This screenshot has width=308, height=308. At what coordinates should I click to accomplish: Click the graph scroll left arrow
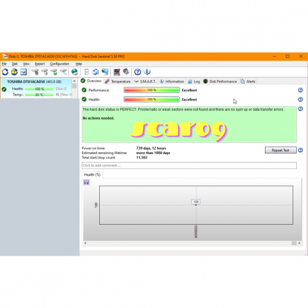click(85, 243)
